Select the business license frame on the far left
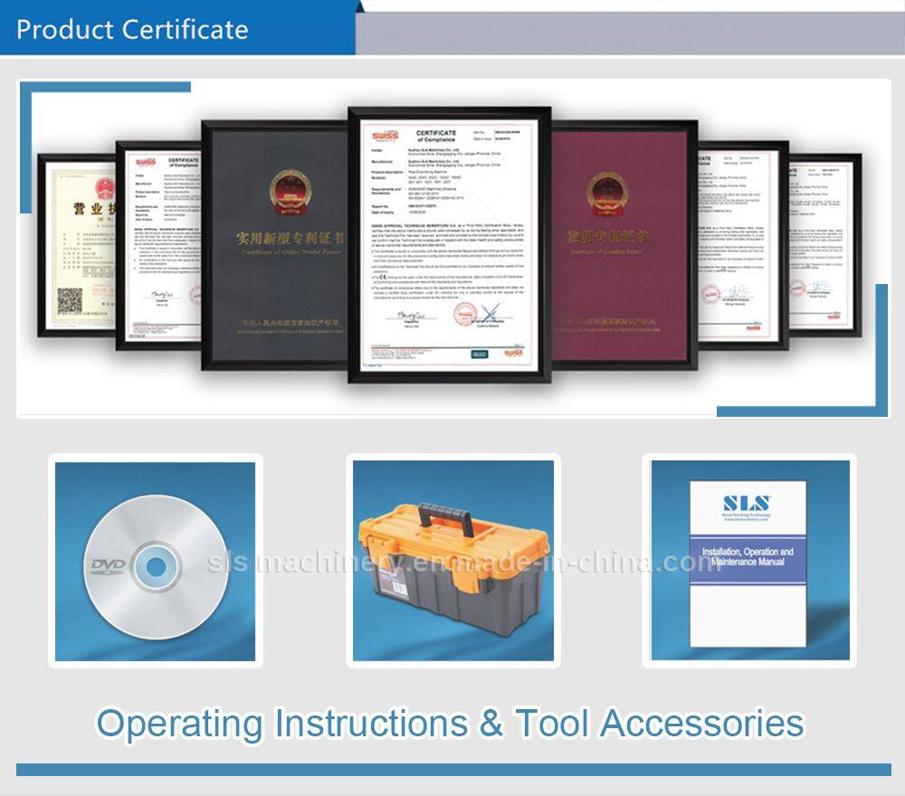 pyautogui.click(x=77, y=246)
